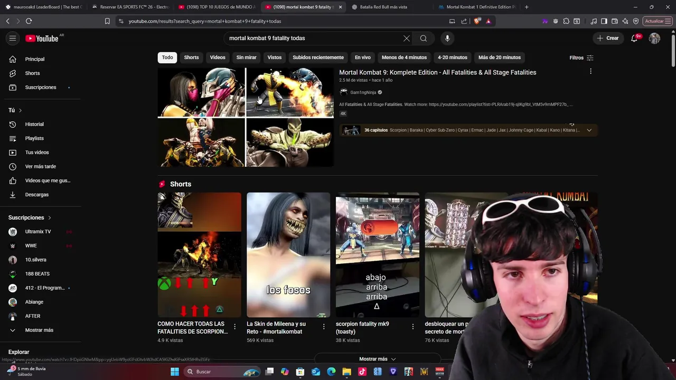Image resolution: width=676 pixels, height=380 pixels.
Task: Open the Windows Start button
Action: [x=175, y=372]
